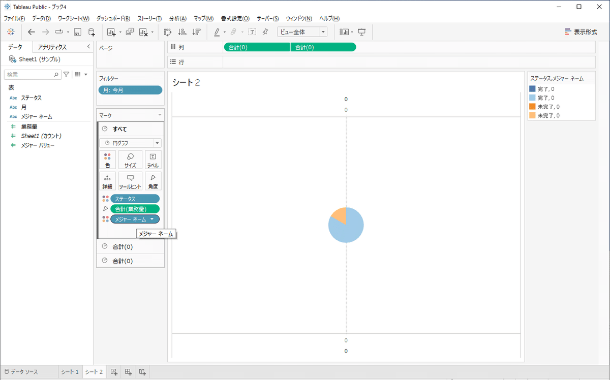Open the ヘルプ menu
610x380 pixels.
(329, 18)
